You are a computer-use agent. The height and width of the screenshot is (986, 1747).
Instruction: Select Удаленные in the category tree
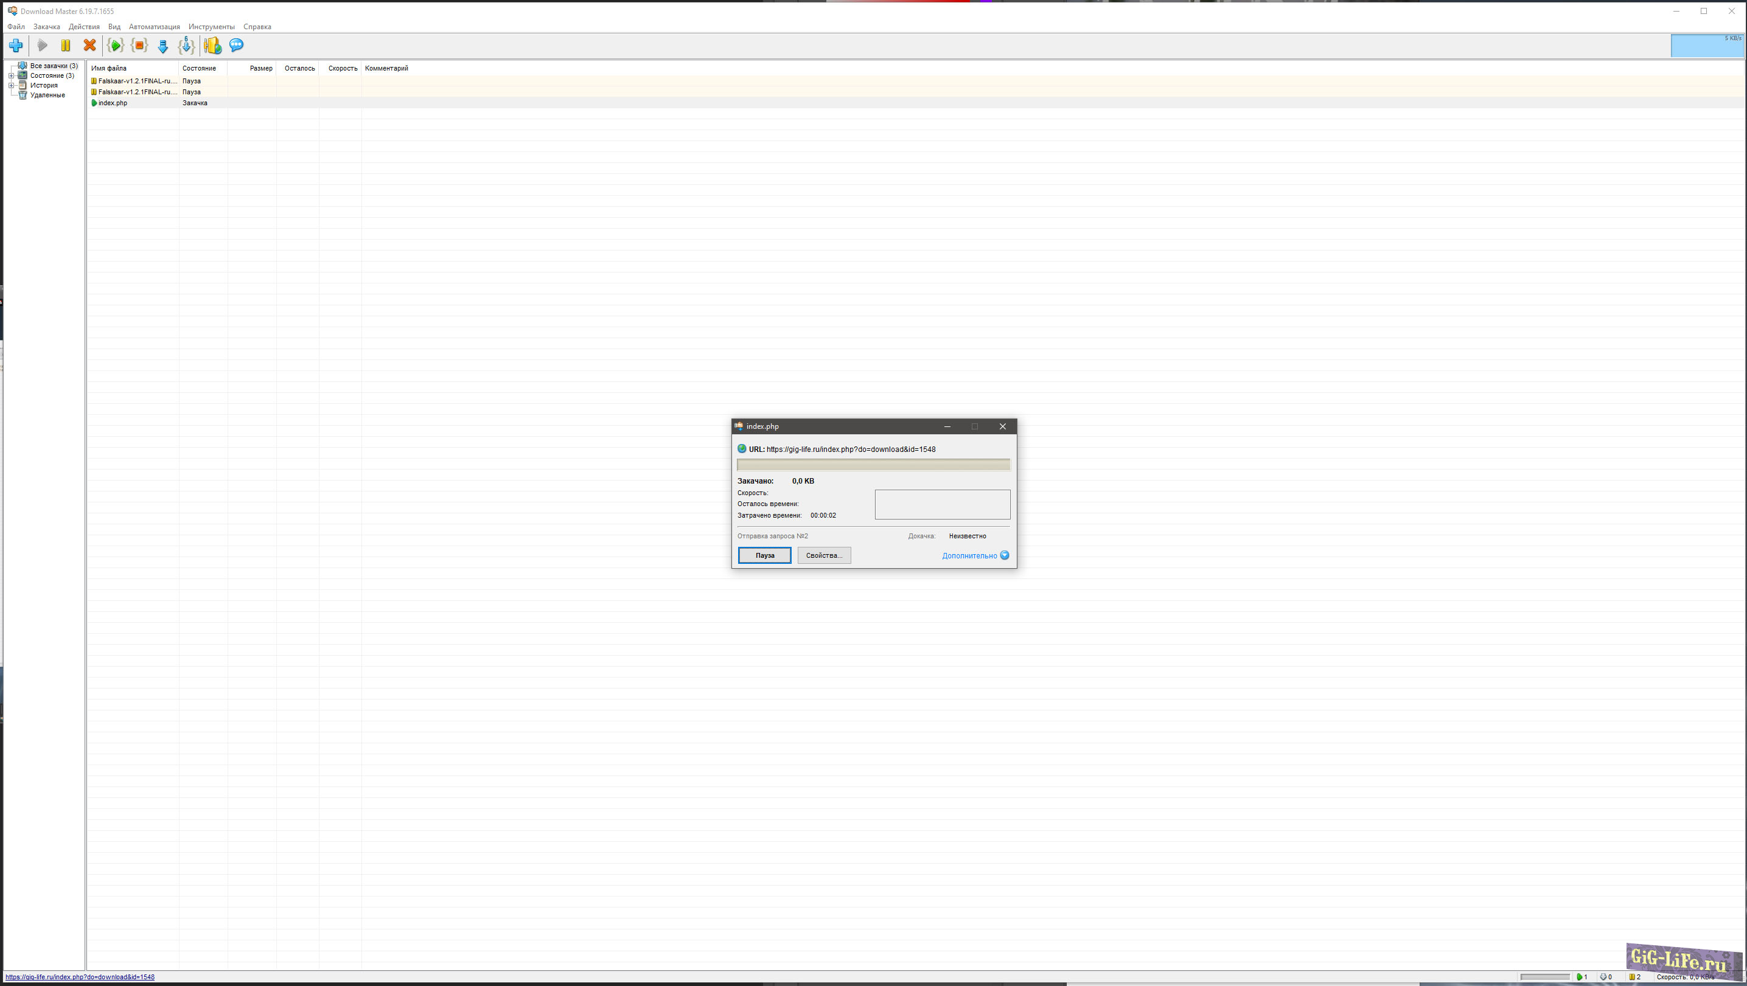[x=47, y=95]
